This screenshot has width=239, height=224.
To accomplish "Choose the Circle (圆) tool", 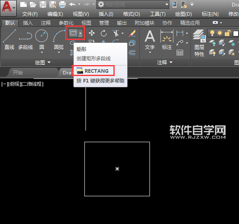I will (x=41, y=40).
